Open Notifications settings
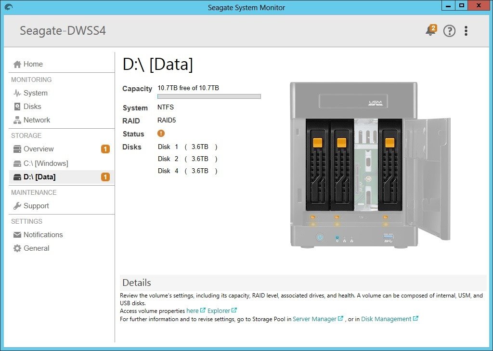493x351 pixels. [43, 235]
